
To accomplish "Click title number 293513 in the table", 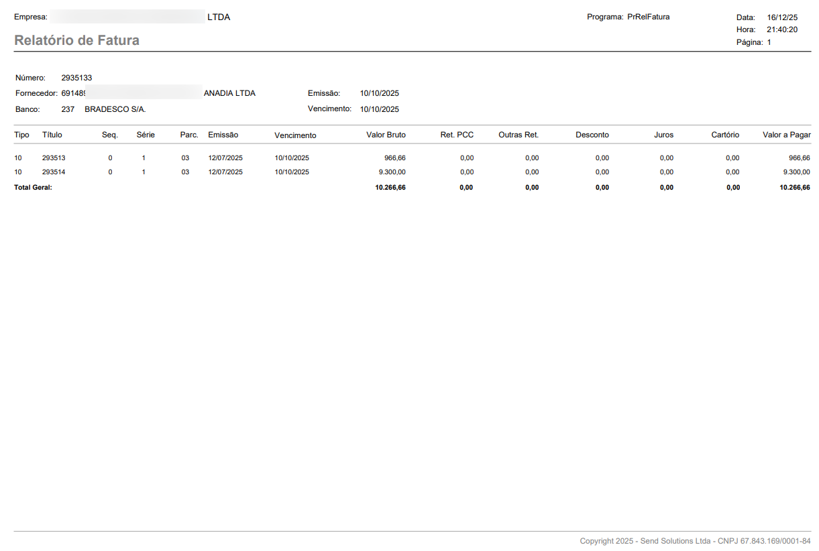I will (x=54, y=158).
